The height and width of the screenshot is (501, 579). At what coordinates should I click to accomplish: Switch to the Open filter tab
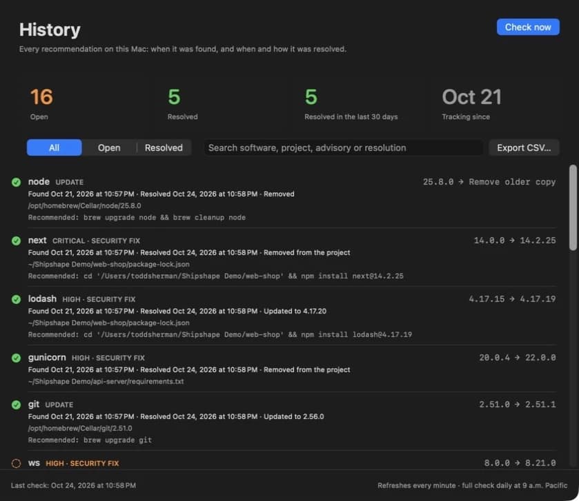[x=109, y=148]
